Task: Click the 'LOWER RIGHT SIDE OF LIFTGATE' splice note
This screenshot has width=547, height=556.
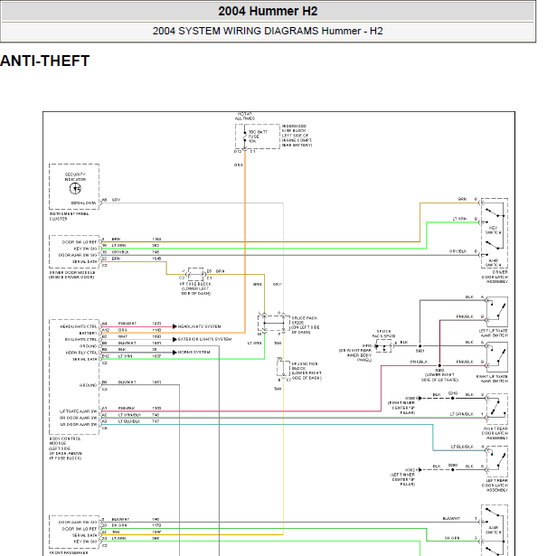Action: 439,377
